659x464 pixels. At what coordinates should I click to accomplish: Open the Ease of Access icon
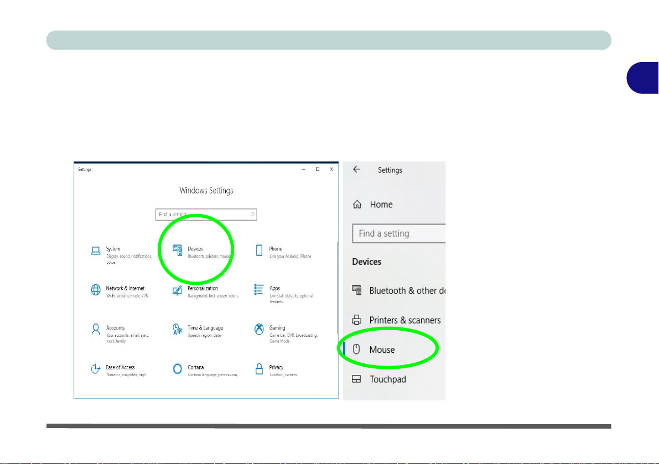(96, 369)
